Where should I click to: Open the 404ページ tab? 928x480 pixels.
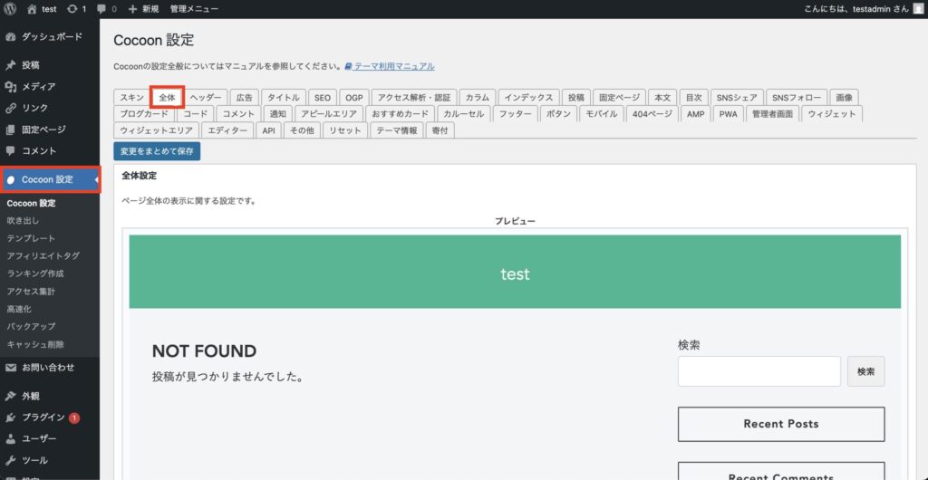point(652,114)
